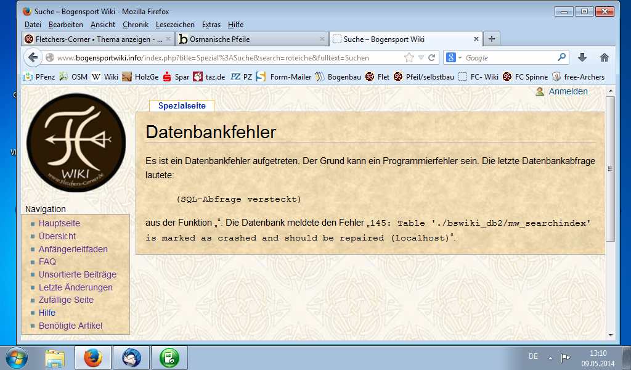The height and width of the screenshot is (370, 631).
Task: Click the Downloads arrow icon
Action: tap(582, 57)
